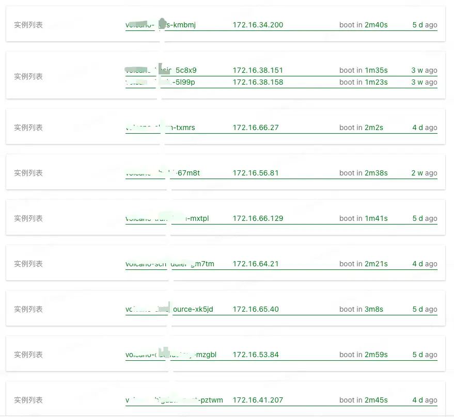Open the pod link ending in mxtpl
This screenshot has height=417, width=454.
pos(167,218)
